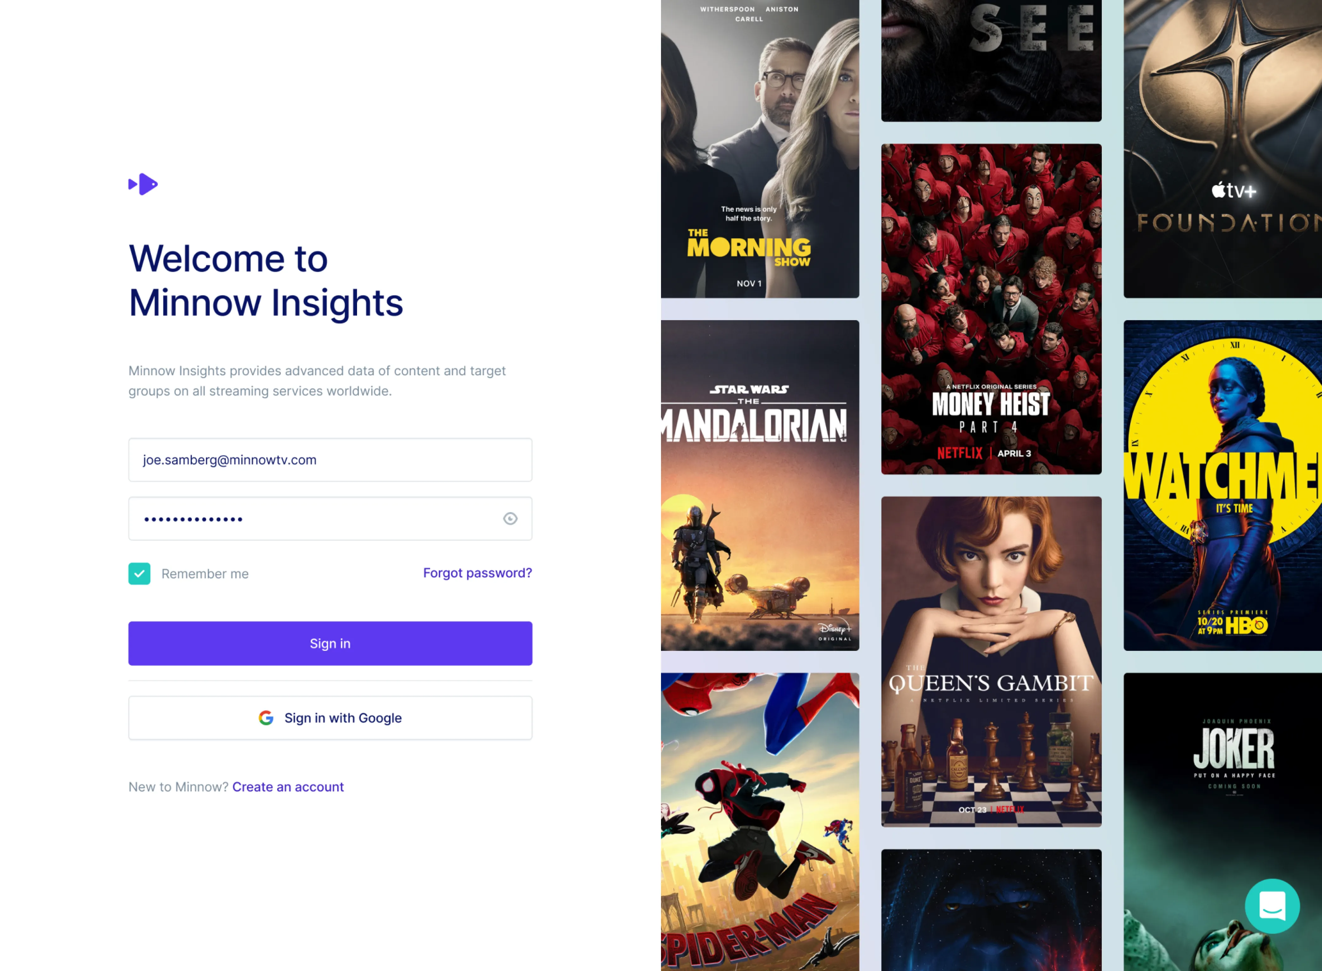Toggle password visibility eye icon
Screen dimensions: 1322x971
point(510,518)
